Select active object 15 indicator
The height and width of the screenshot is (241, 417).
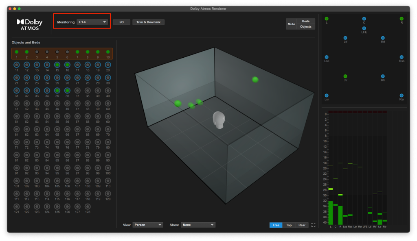tap(57, 65)
